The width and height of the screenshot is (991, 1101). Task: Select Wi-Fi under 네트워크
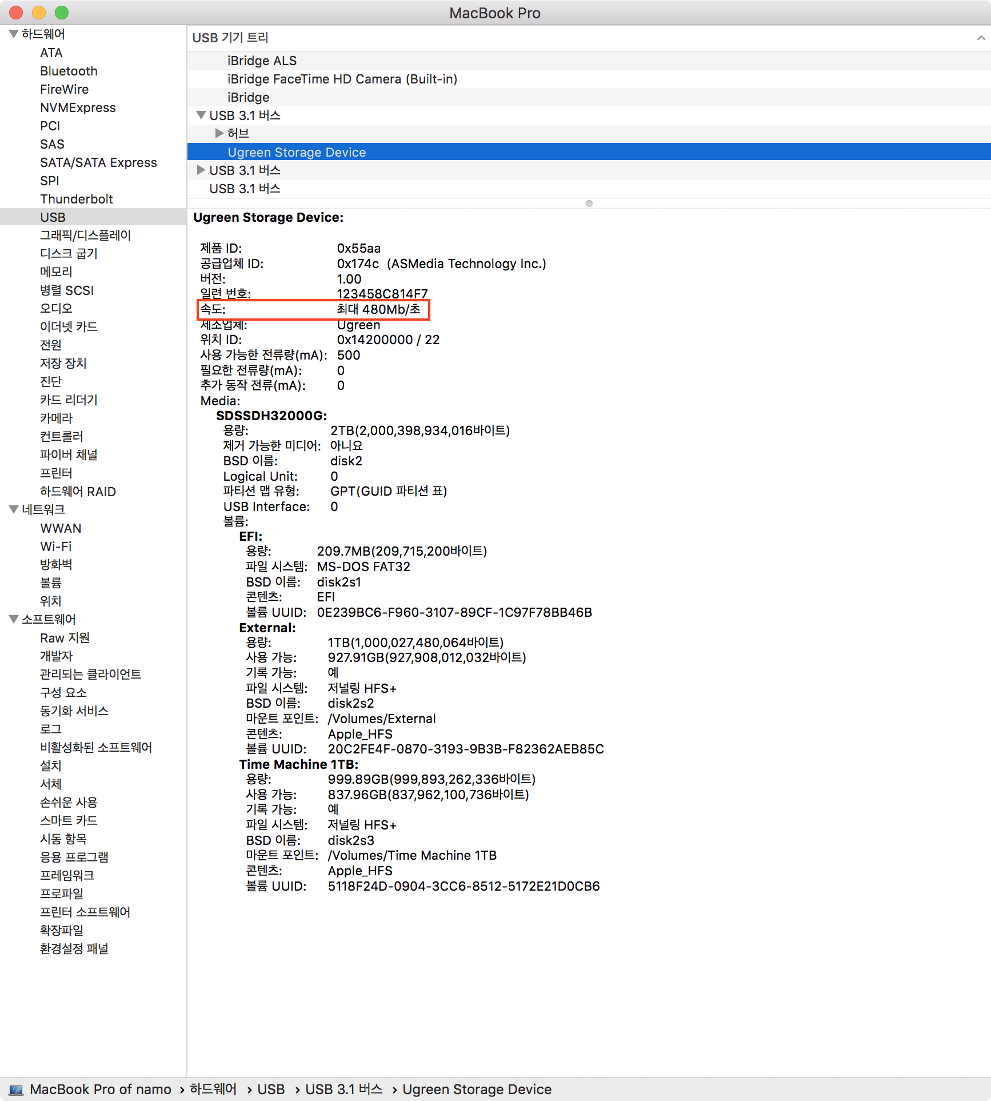[x=56, y=546]
